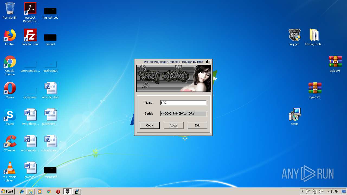347x195 pixels.
Task: Switch to Keygen taskbar button
Action: [68, 191]
